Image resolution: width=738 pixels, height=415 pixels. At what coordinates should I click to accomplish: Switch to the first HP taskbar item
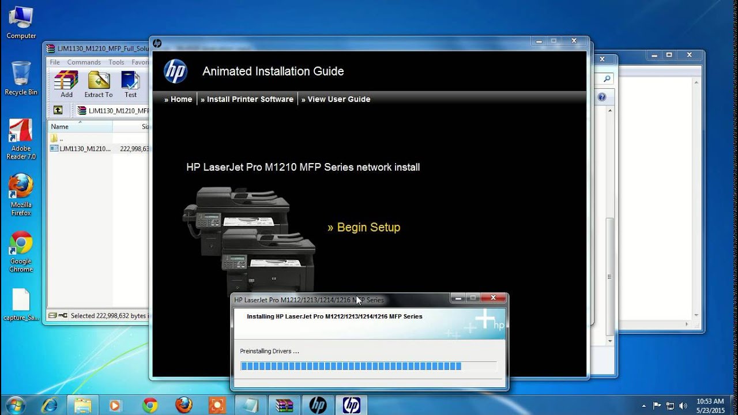(318, 405)
